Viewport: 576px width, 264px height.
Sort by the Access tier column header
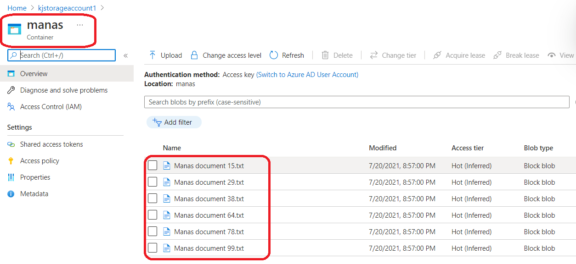[x=468, y=148]
